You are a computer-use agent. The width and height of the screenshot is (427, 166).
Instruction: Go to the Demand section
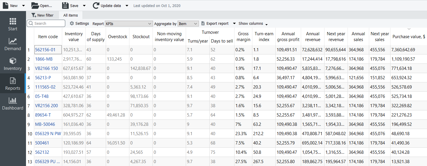[x=13, y=44]
